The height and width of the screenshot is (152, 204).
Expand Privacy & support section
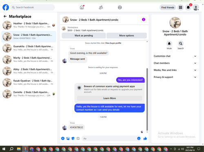point(175,77)
